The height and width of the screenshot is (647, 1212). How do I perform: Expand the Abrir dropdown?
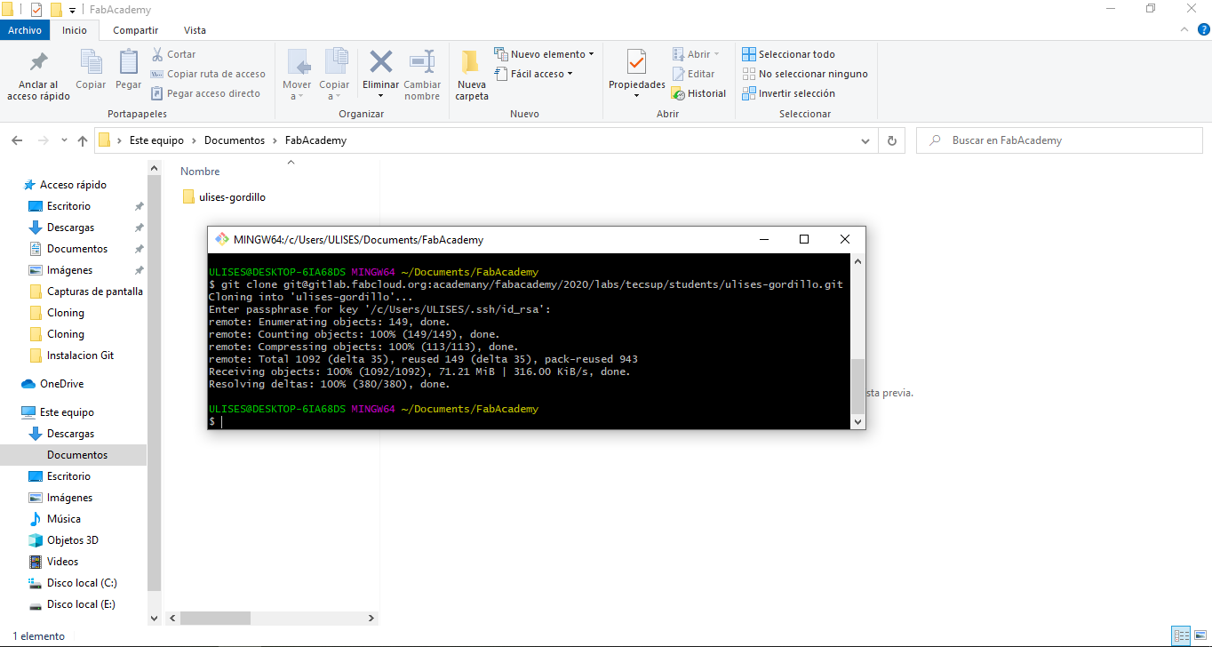point(697,54)
